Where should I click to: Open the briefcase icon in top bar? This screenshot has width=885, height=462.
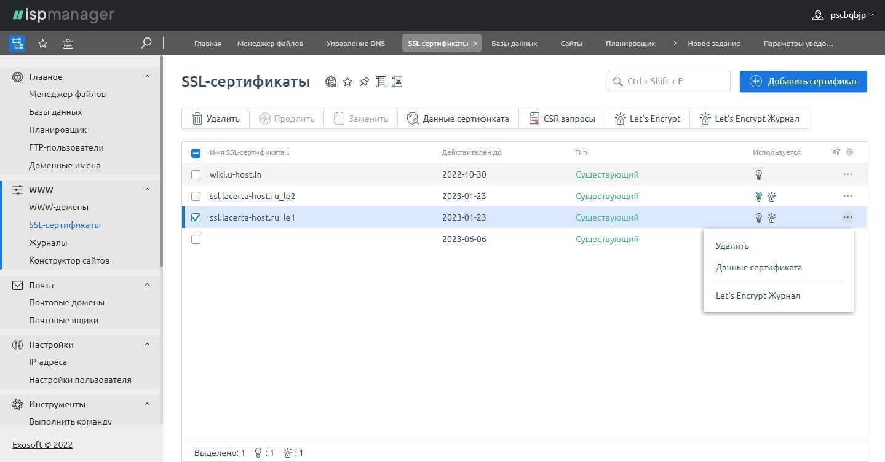coord(68,44)
